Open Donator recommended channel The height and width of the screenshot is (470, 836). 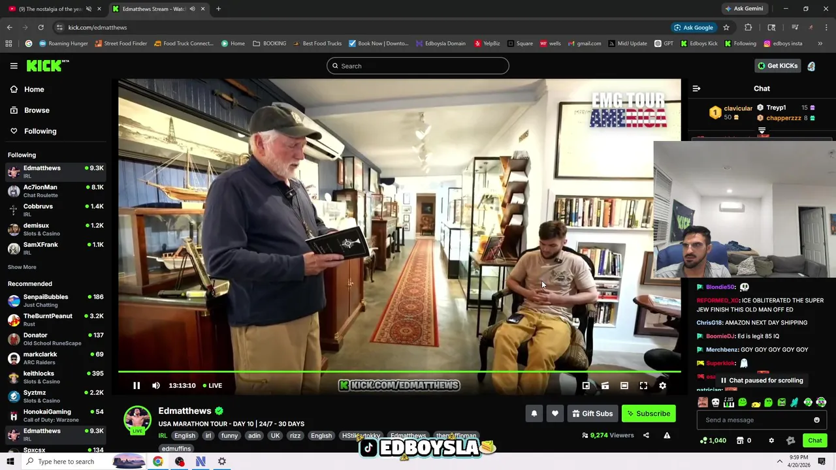tap(56, 339)
